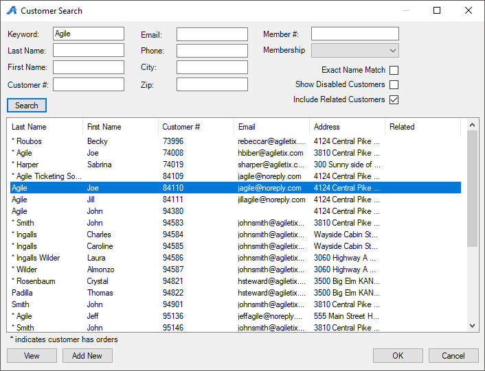Close the Customer Search window
This screenshot has width=485, height=371.
point(469,10)
